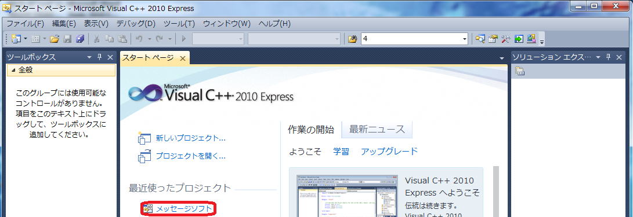The image size is (633, 217).
Task: Click the Toolbox hammer-and-wrench icon
Action: (505, 39)
